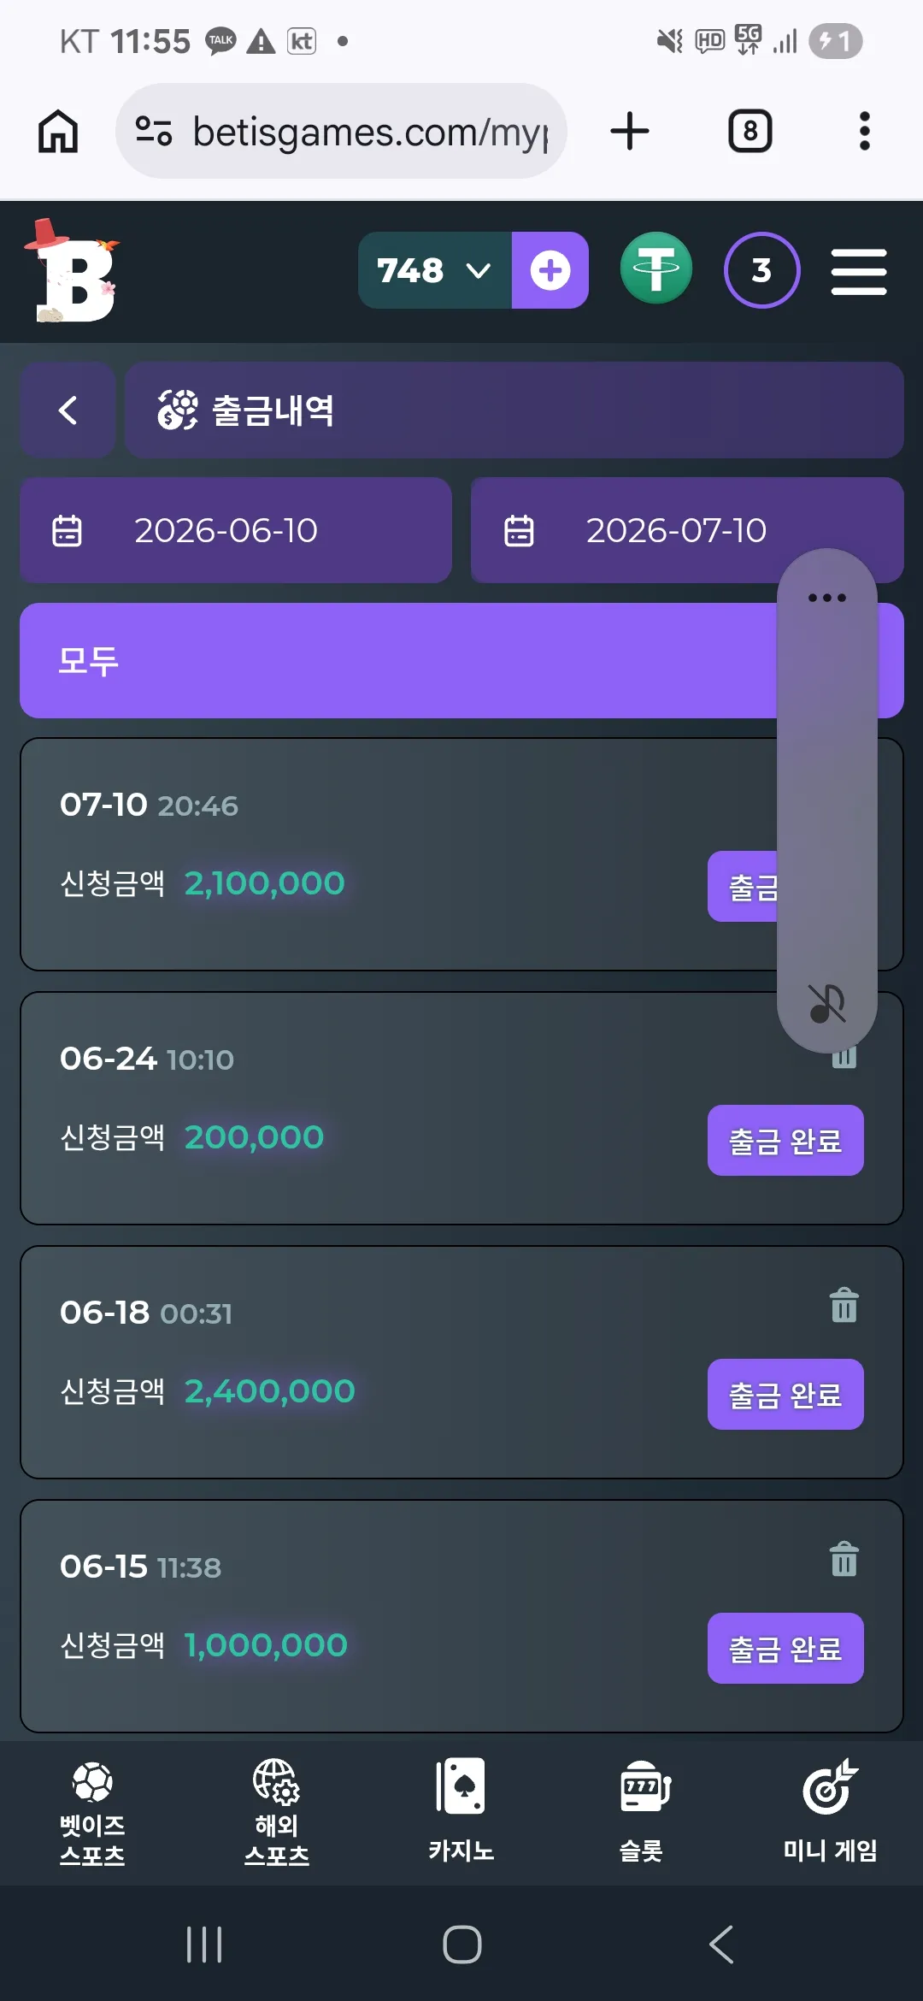Switch to the 카지노 tab
923x2001 pixels.
(x=461, y=1809)
